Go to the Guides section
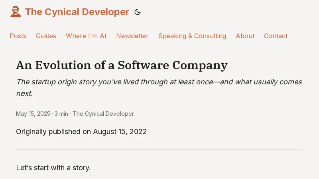The image size is (319, 179). pos(46,36)
